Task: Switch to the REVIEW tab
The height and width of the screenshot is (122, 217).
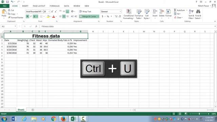Action: [x=77, y=6]
